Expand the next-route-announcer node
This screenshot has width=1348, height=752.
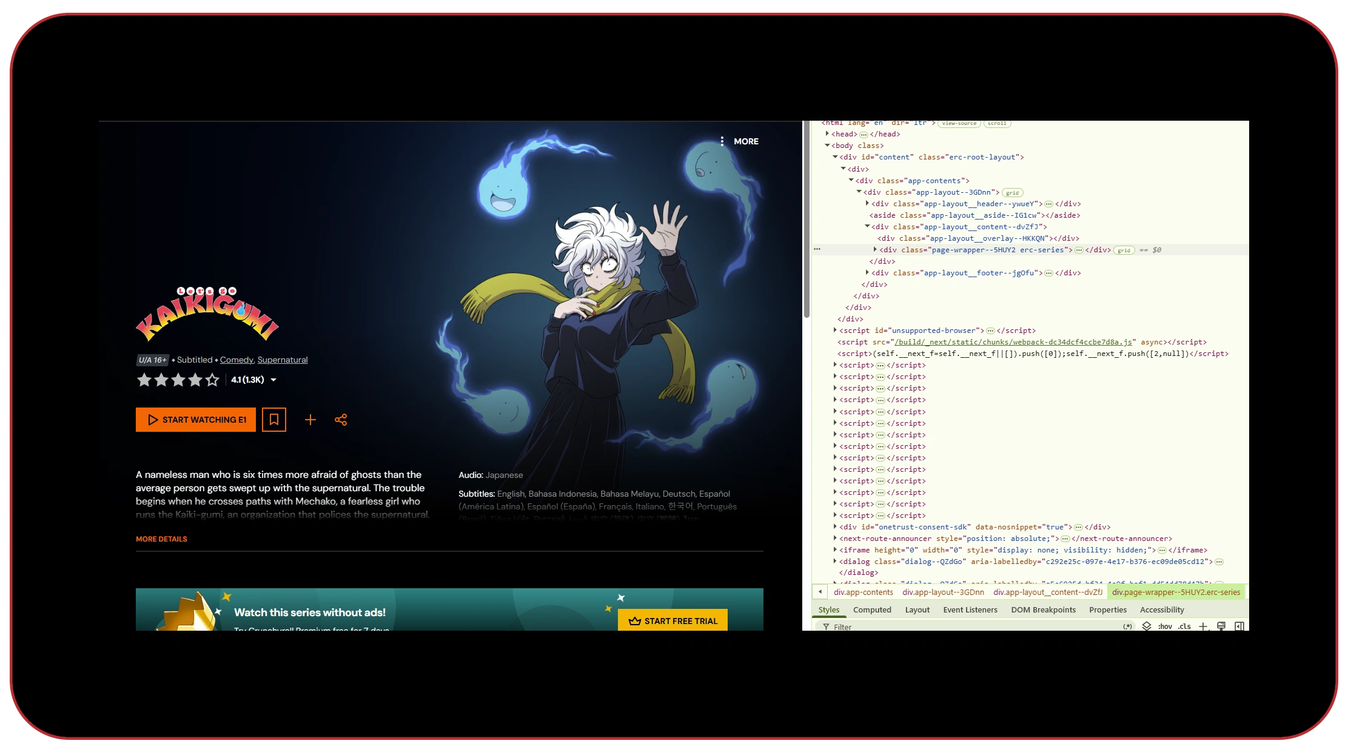coord(835,539)
